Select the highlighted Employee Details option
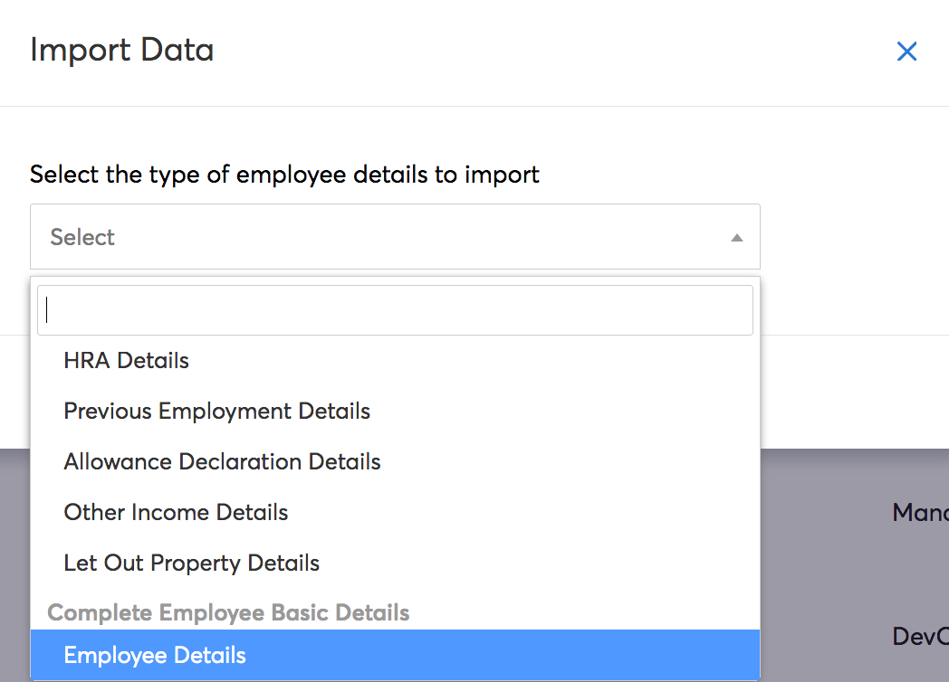The height and width of the screenshot is (682, 949). 154,654
